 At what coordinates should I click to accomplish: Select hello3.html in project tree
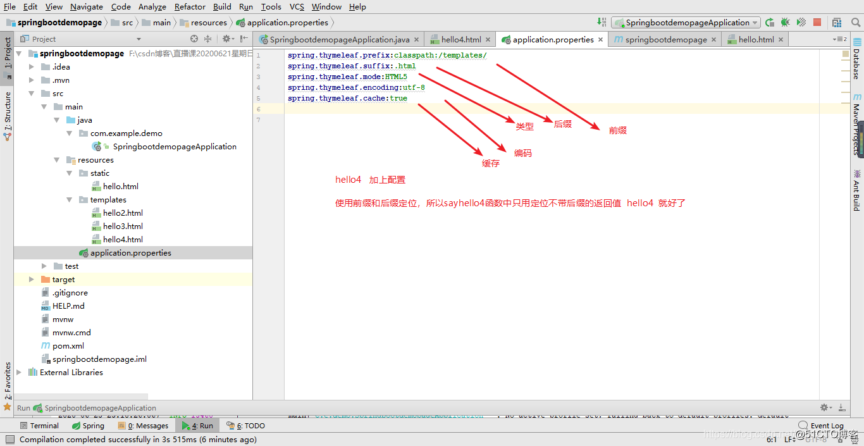pyautogui.click(x=123, y=226)
